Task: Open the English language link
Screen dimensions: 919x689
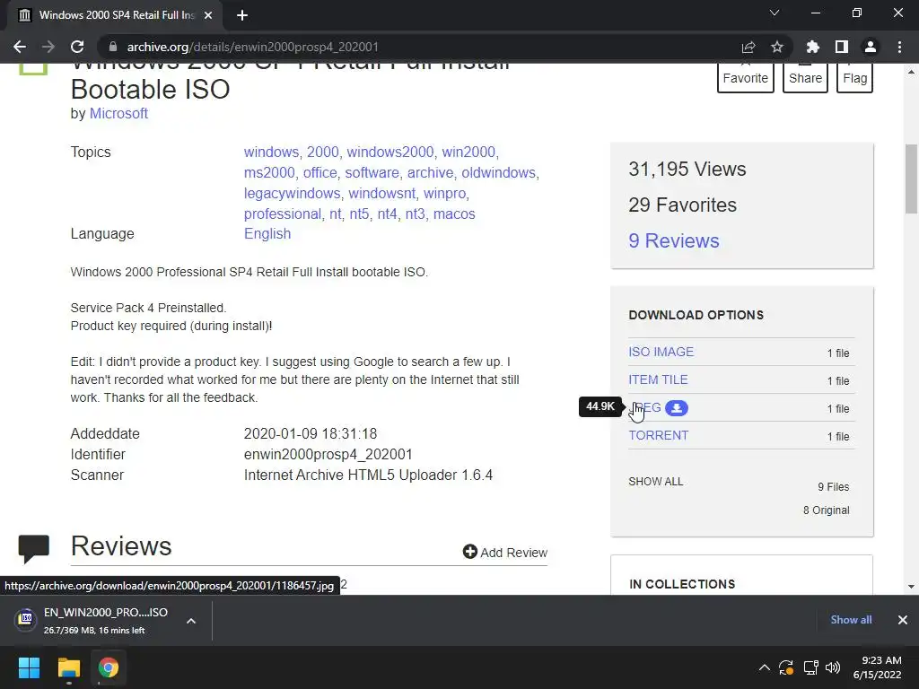Action: [267, 234]
